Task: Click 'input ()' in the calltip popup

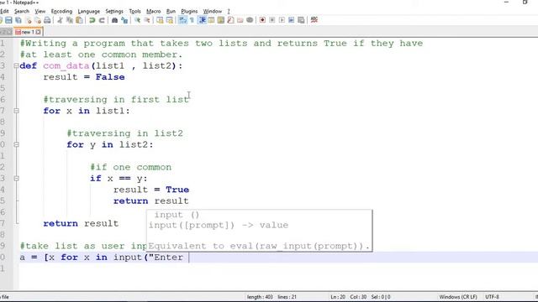Action: tap(177, 215)
